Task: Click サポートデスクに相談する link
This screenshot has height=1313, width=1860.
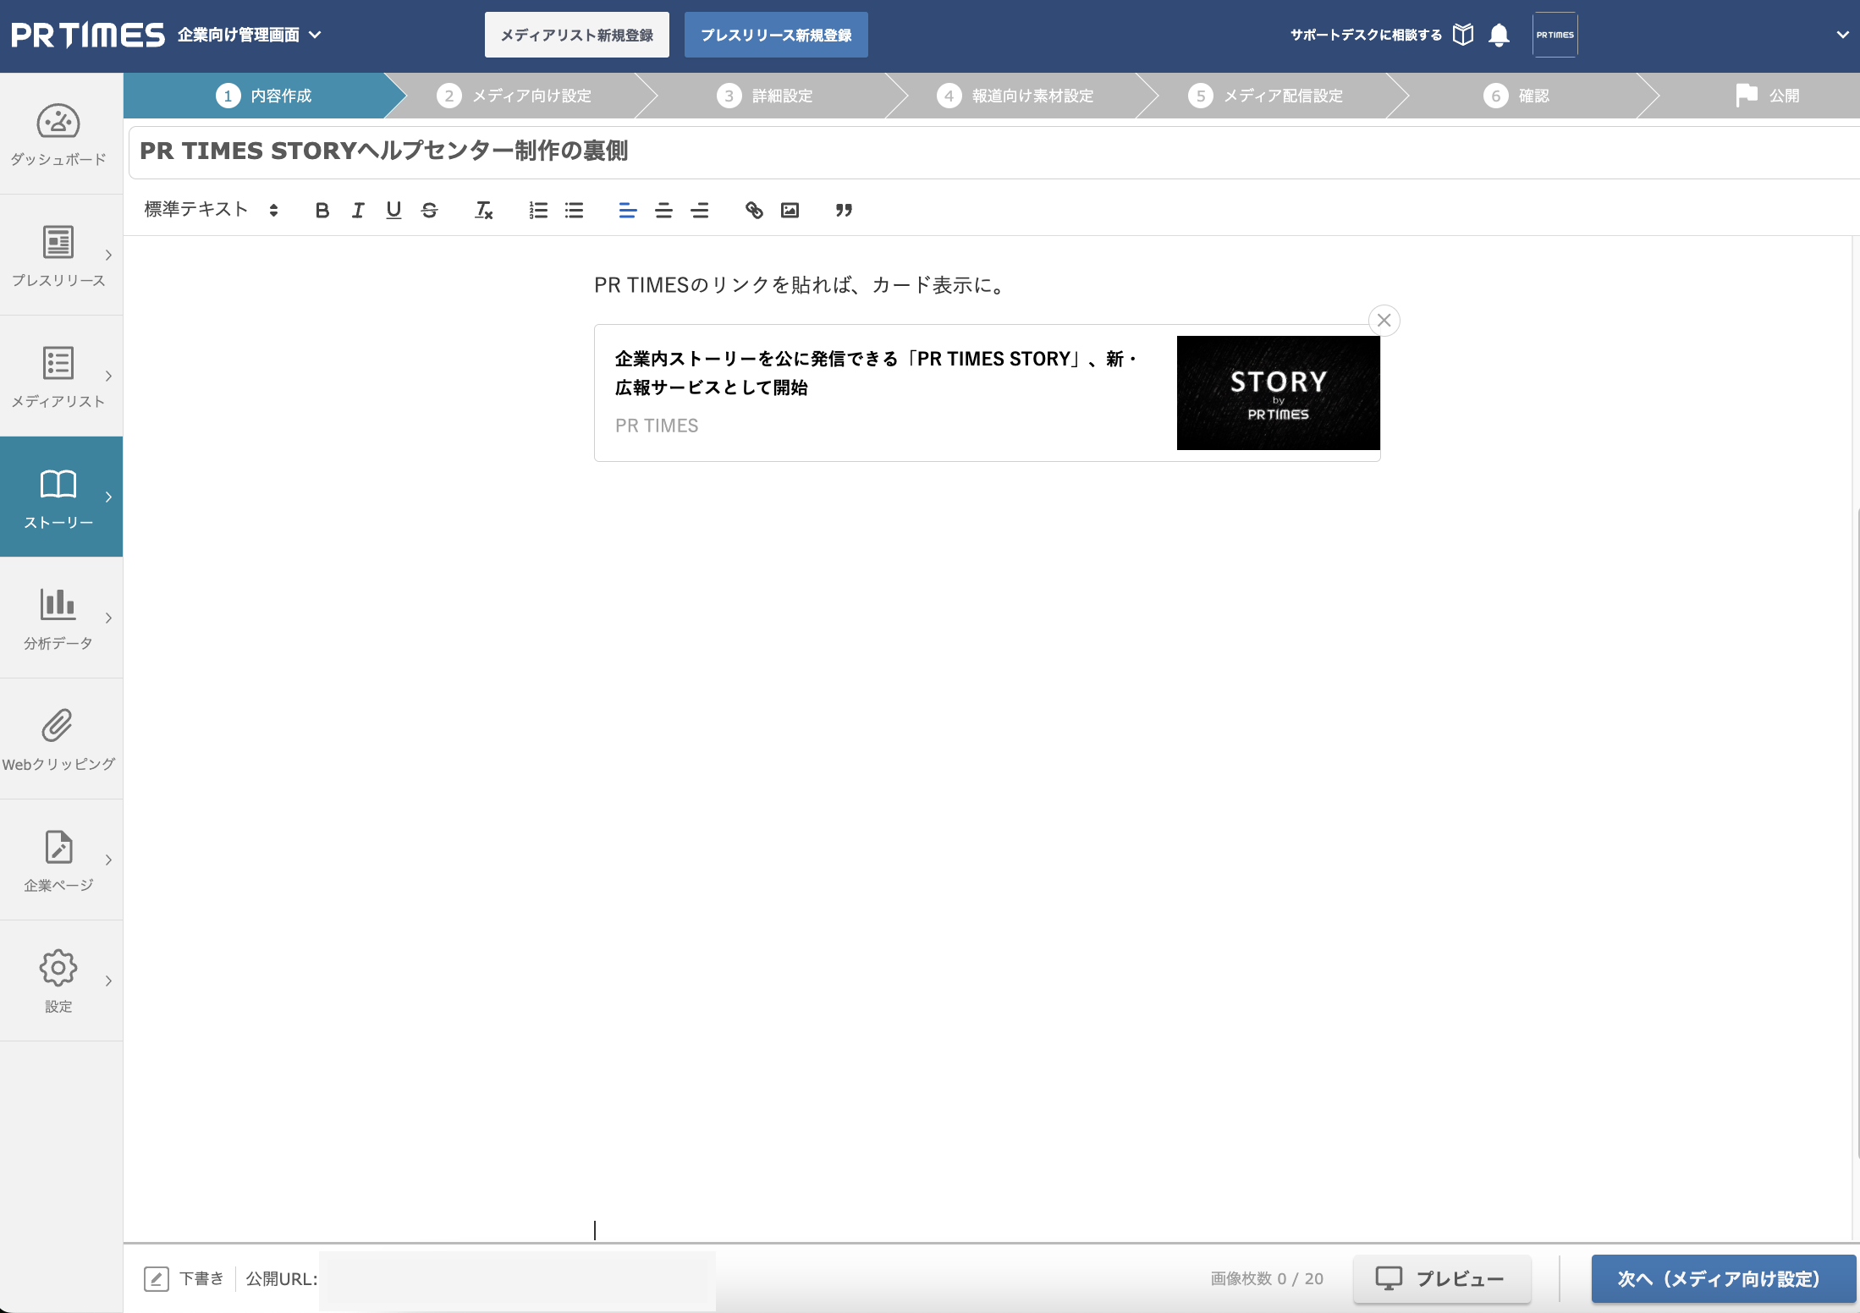Action: click(x=1366, y=35)
